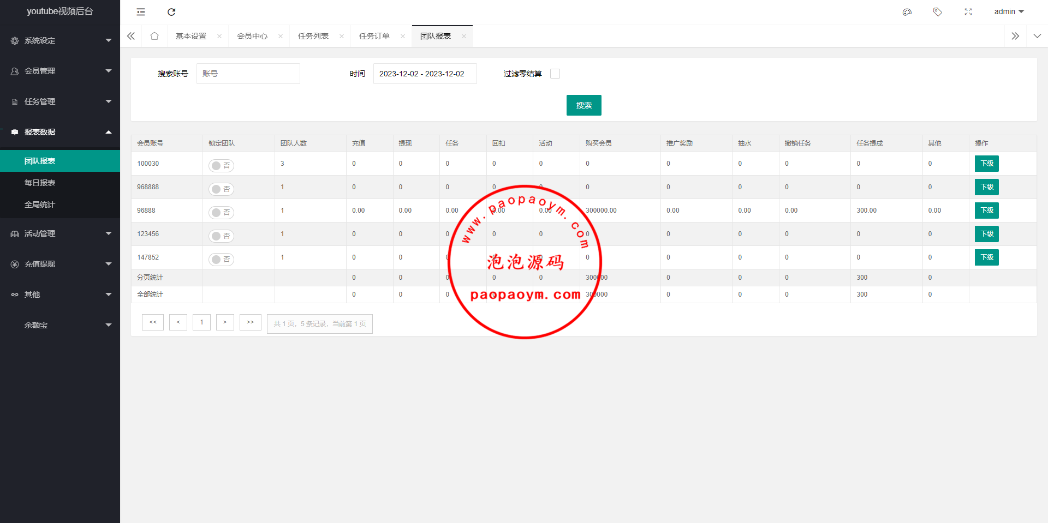Click 下级 button for account 100030
The height and width of the screenshot is (523, 1048).
click(x=987, y=164)
